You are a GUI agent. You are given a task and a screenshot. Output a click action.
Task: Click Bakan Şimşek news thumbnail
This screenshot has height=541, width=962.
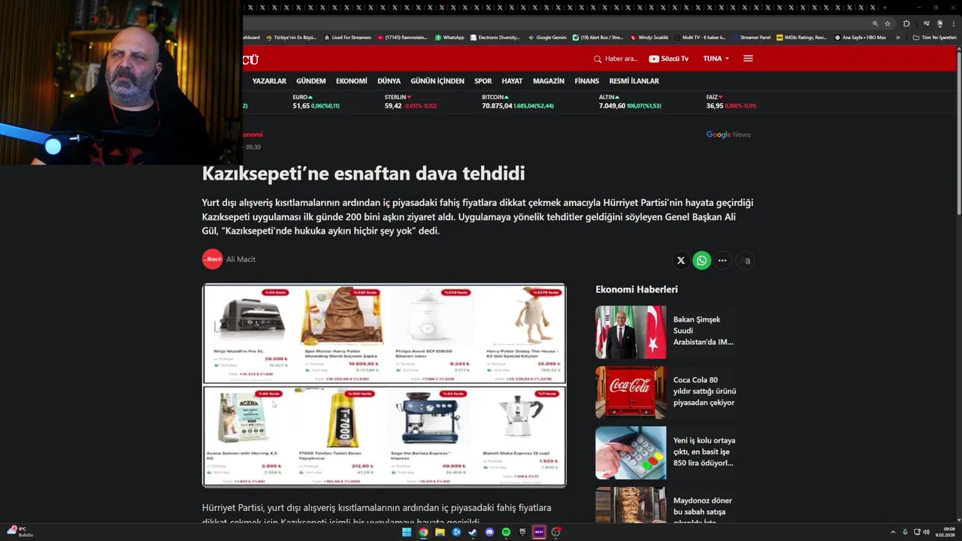(631, 332)
